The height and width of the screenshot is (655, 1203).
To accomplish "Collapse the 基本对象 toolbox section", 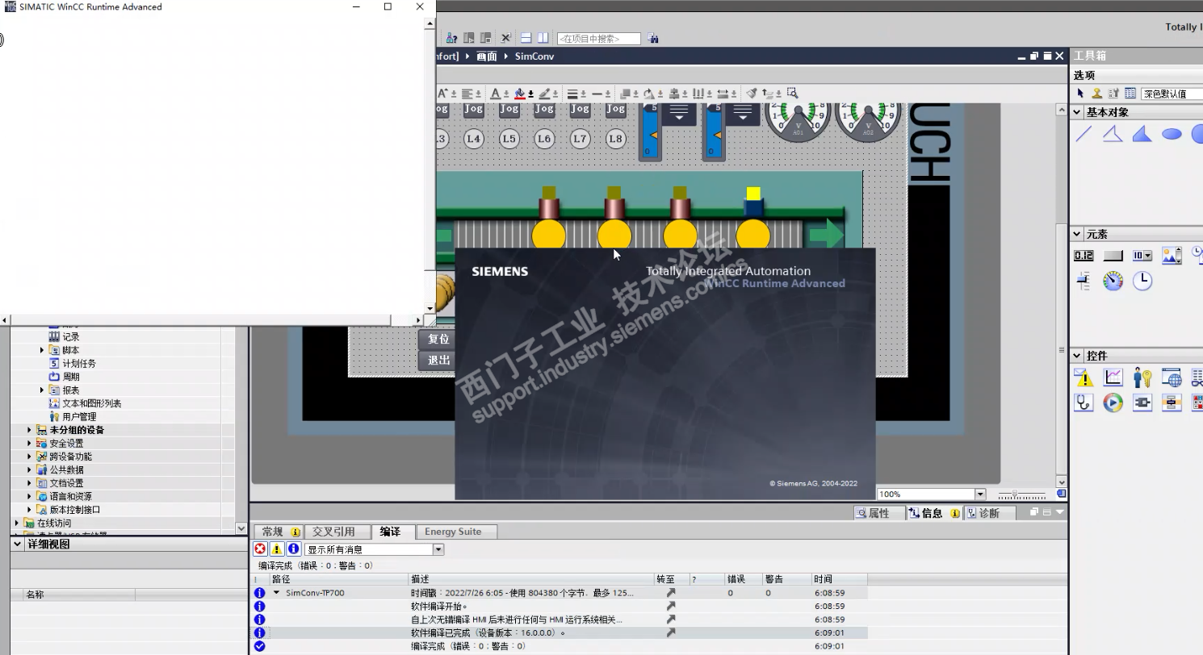I will [x=1078, y=112].
